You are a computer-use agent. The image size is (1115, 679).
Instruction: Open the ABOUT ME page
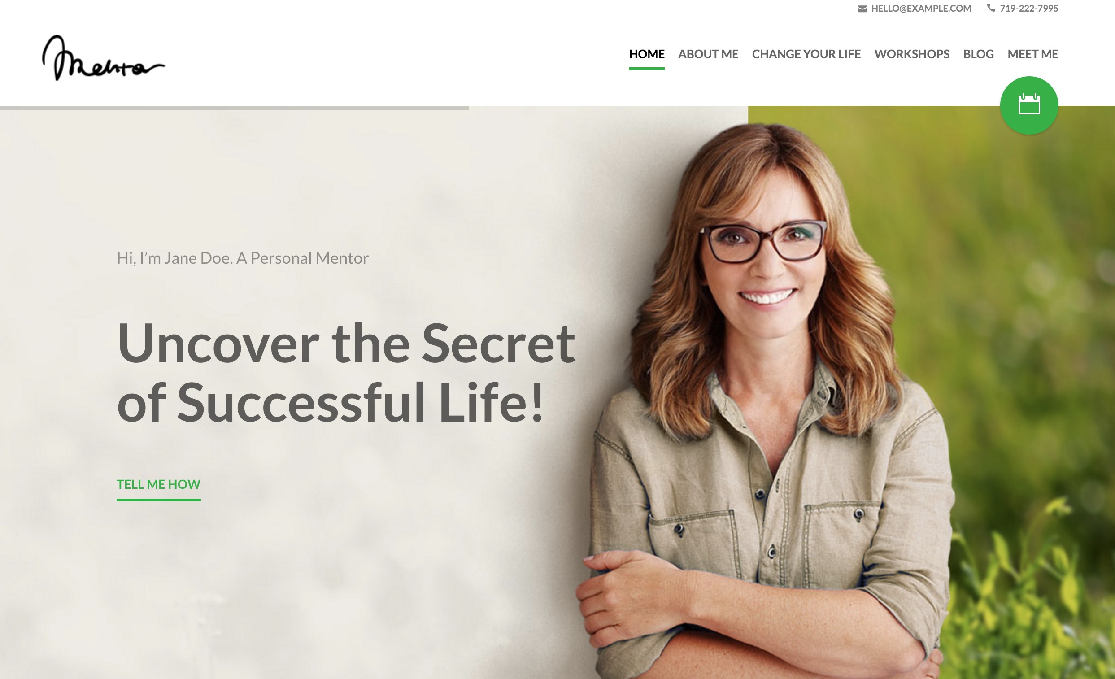coord(708,54)
